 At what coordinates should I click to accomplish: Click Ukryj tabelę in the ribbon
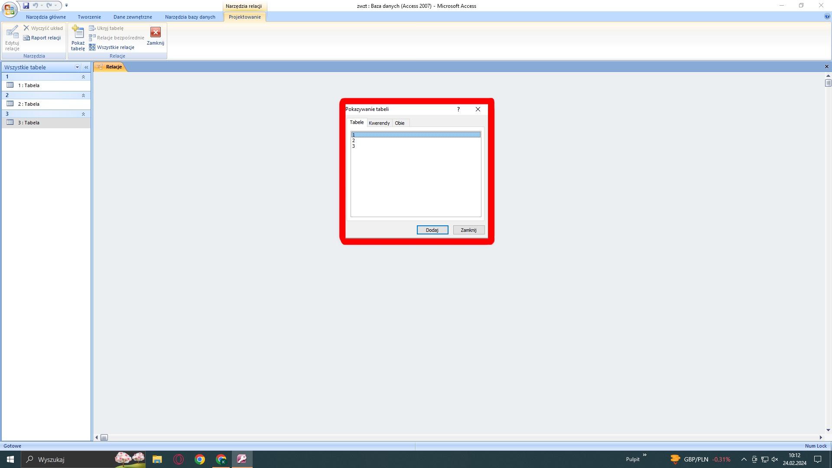pyautogui.click(x=106, y=28)
